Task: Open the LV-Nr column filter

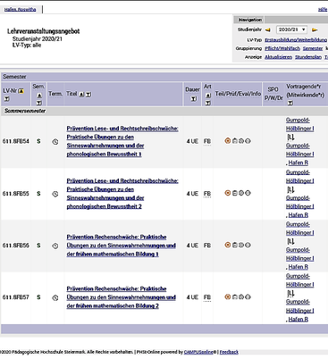Action: coord(7,99)
